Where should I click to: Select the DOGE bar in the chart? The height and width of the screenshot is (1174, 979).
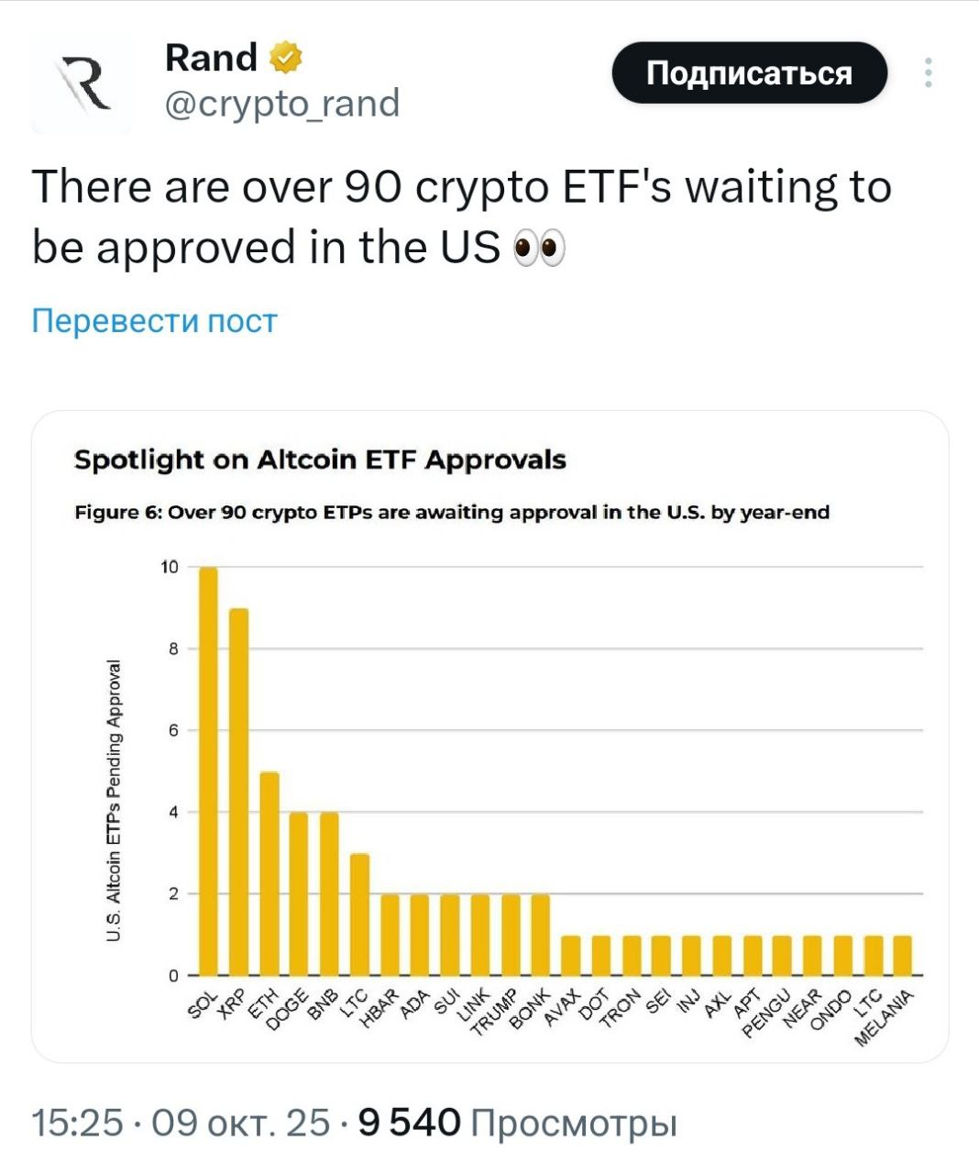pos(299,893)
